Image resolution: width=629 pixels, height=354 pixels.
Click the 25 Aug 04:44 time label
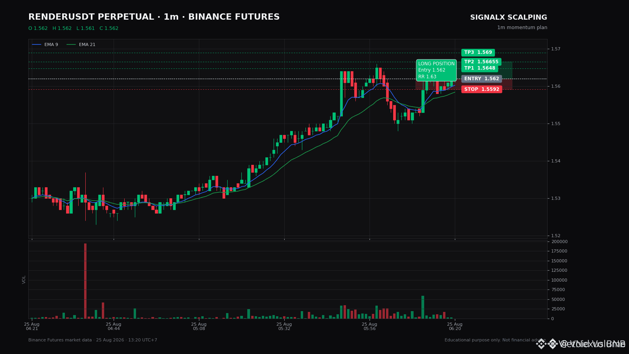point(114,326)
